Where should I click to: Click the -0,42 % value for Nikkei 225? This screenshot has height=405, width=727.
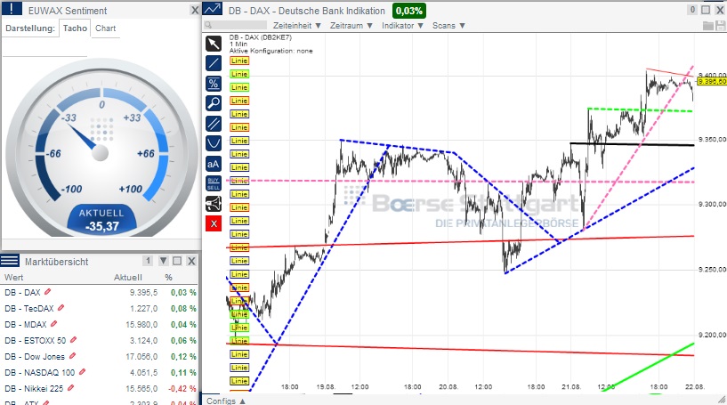click(x=182, y=388)
